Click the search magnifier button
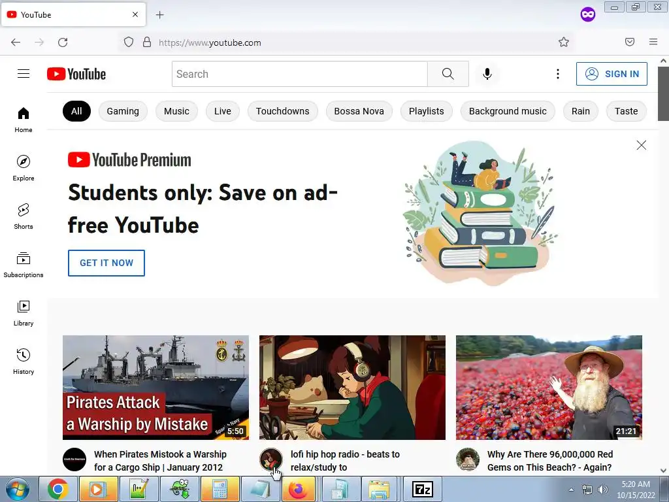The width and height of the screenshot is (669, 502). pos(448,74)
